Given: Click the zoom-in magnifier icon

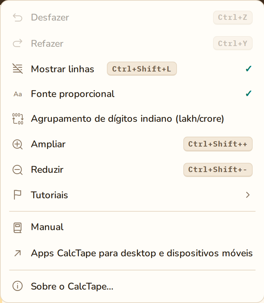Looking at the screenshot, I should click(18, 144).
